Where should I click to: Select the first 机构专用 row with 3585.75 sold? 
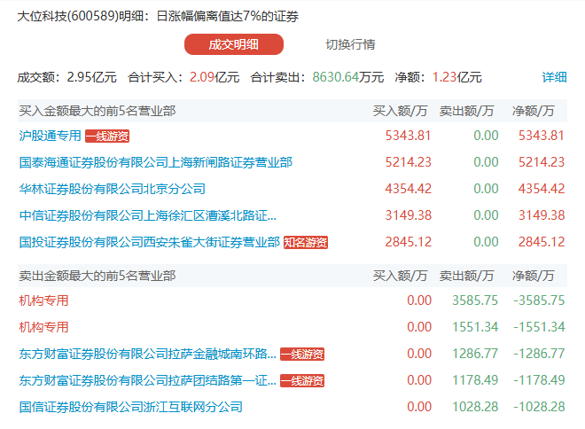pos(43,300)
